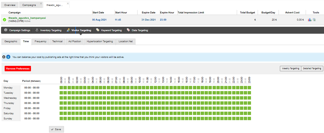
Task: Select the Time tab
Action: [x=26, y=41]
